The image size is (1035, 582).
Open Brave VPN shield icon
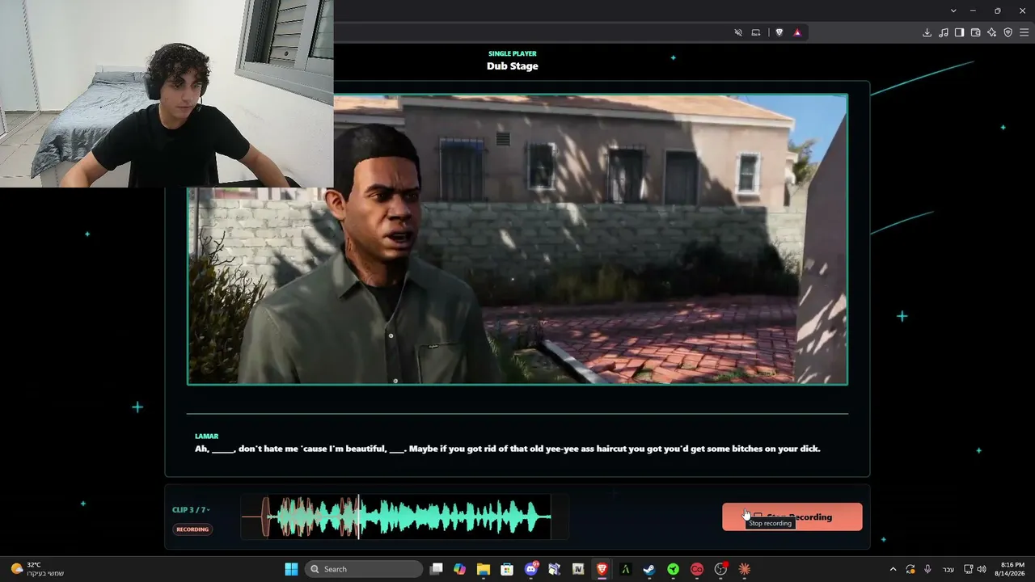(x=1008, y=32)
